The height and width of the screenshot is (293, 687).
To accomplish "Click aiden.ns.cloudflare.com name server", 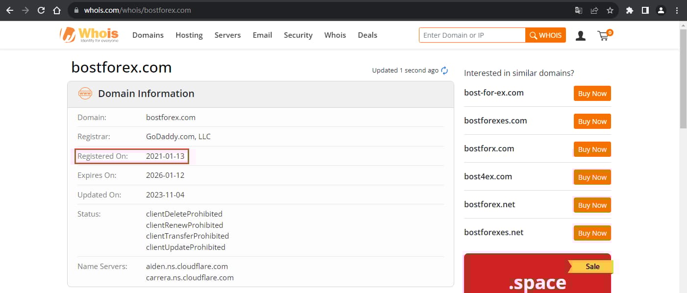I will coord(187,267).
